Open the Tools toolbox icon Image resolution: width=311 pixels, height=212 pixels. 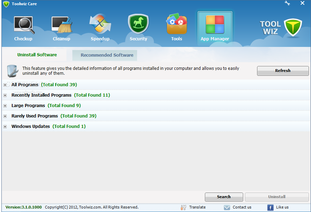point(176,24)
